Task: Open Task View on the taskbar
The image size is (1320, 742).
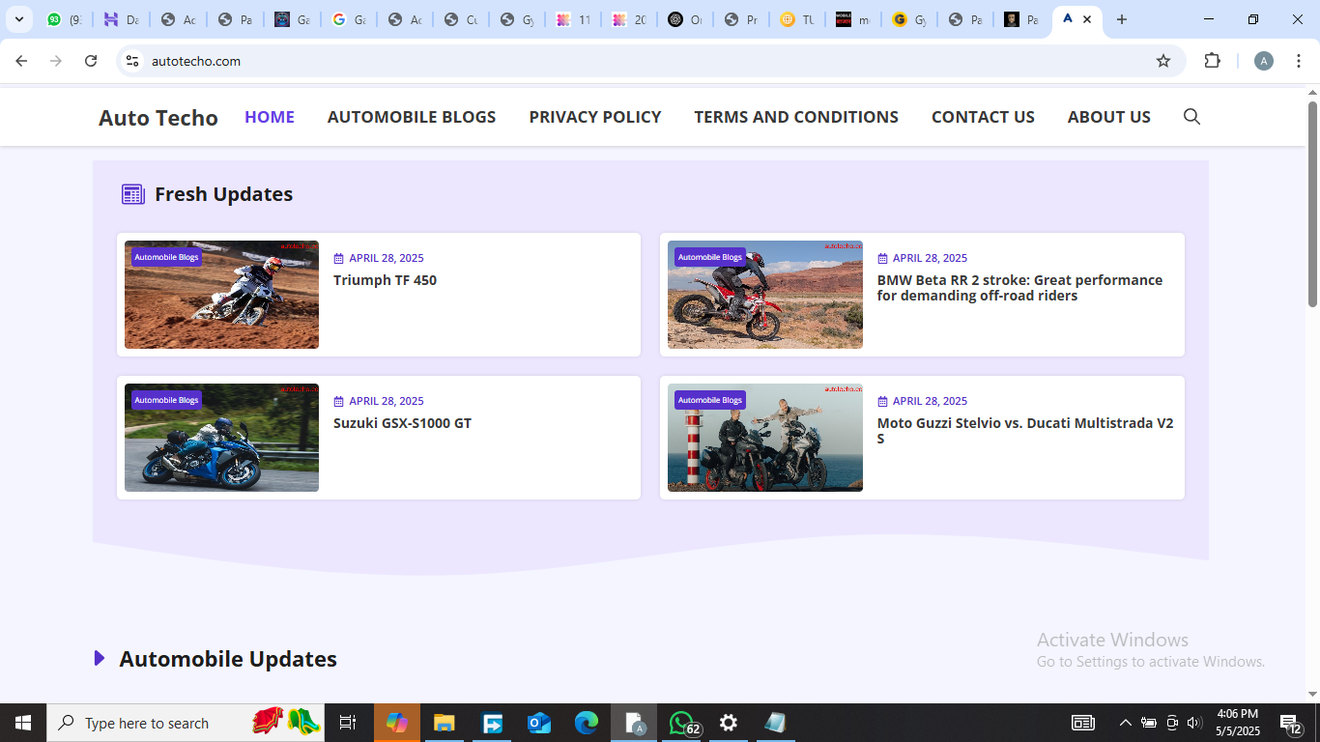Action: tap(348, 723)
